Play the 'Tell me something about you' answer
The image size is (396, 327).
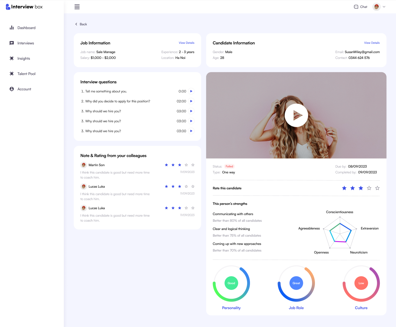click(191, 91)
